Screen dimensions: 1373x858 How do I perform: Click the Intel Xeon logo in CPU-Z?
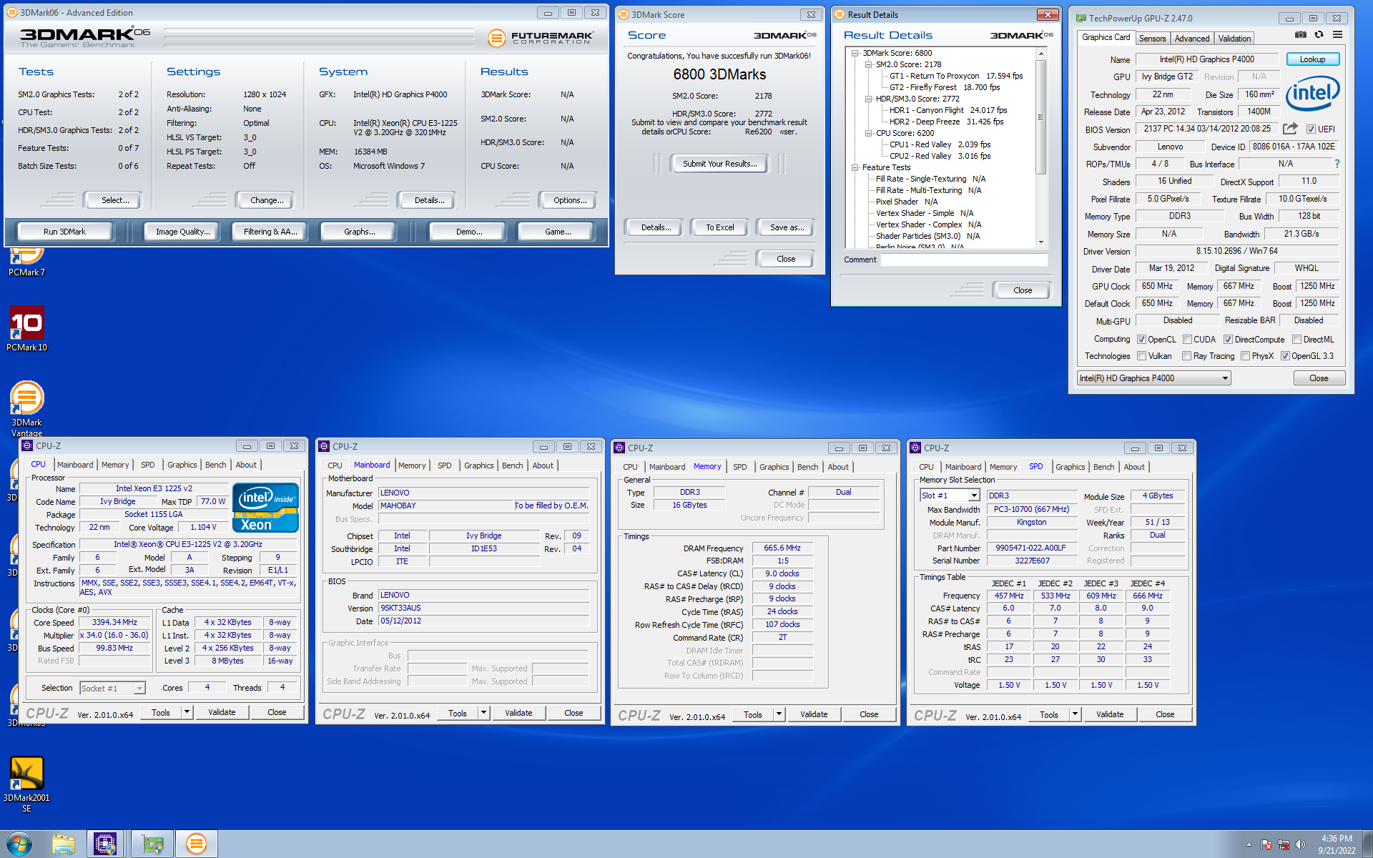point(265,508)
